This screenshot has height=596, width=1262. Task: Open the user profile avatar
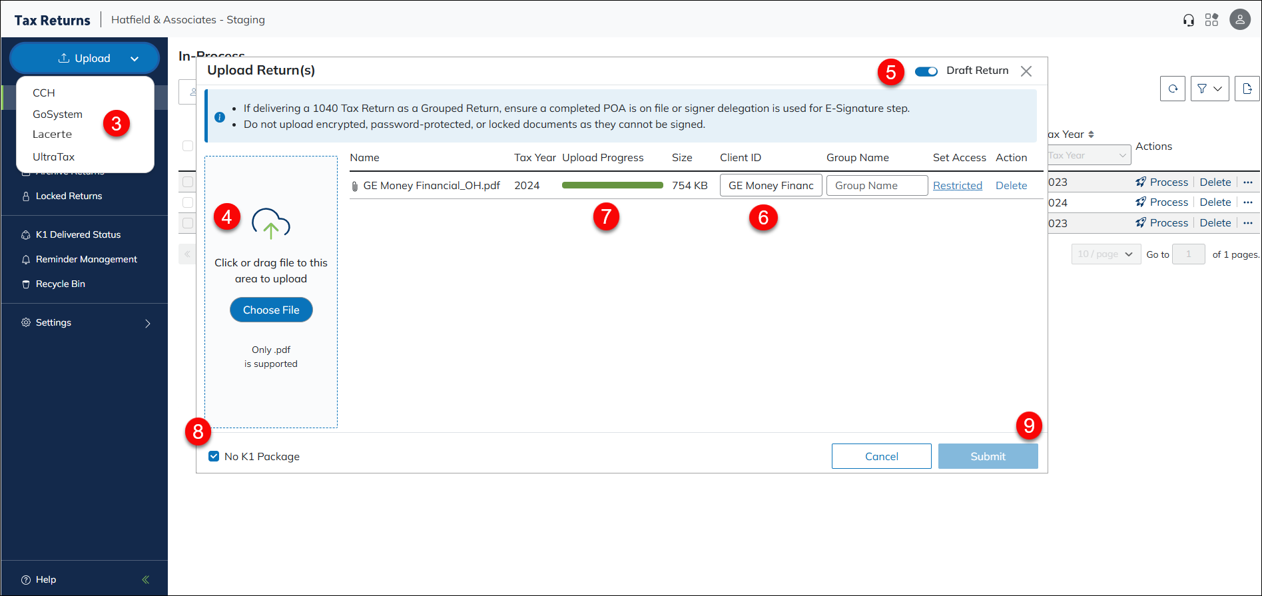tap(1239, 20)
